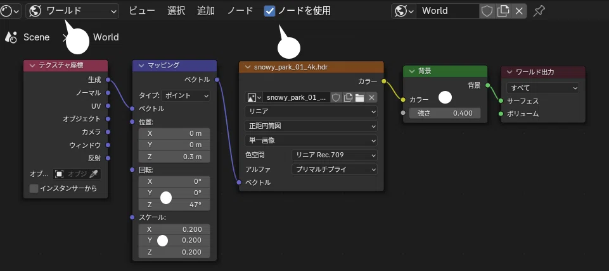Image resolution: width=609 pixels, height=271 pixels.
Task: Enable the インスタンサーから checkbox
Action: coord(34,188)
